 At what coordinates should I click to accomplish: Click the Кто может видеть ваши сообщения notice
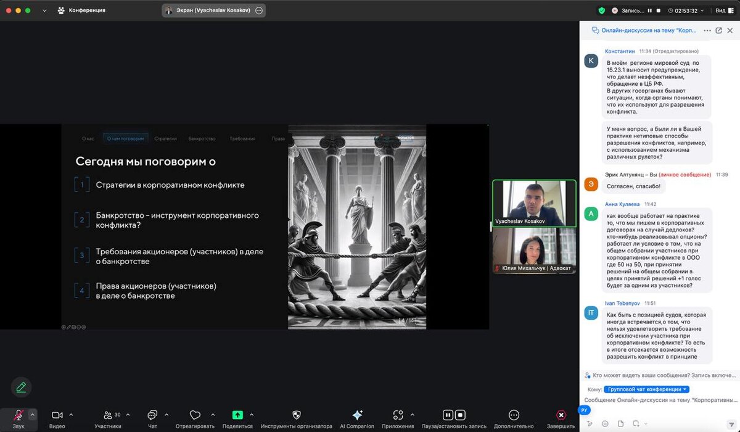coord(660,375)
